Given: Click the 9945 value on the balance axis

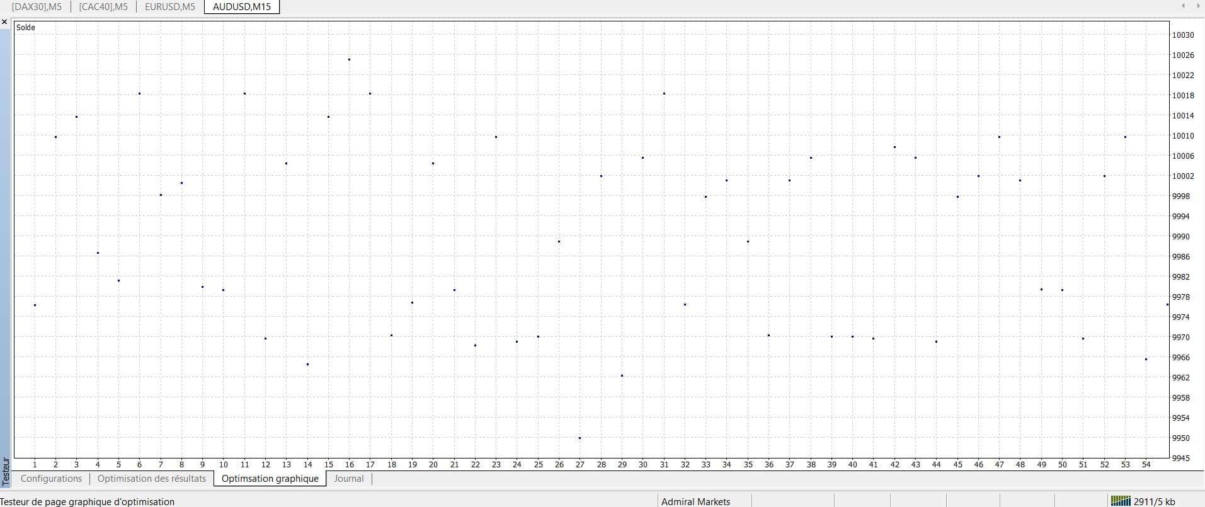Looking at the screenshot, I should click(1182, 458).
